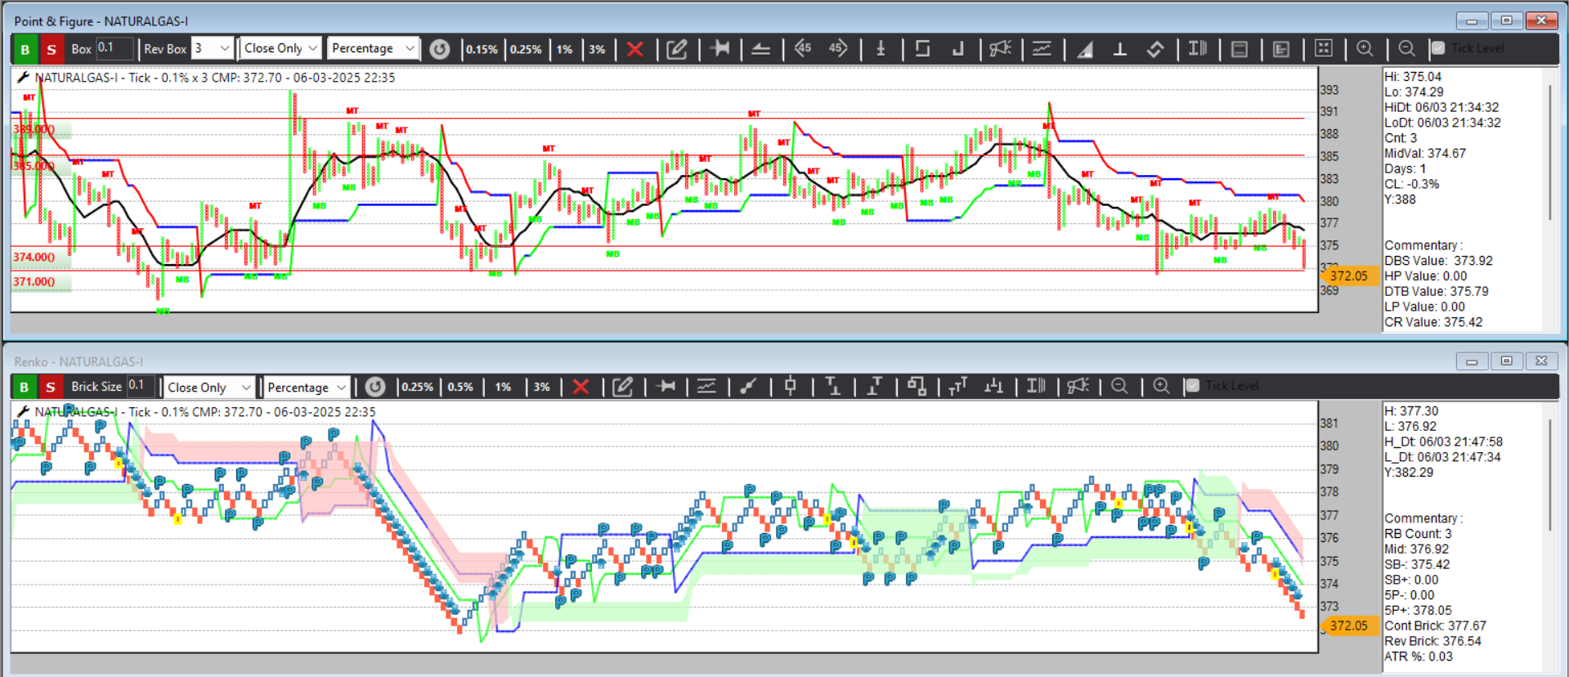Click the 371.000 price level label
This screenshot has width=1569, height=677.
pos(34,281)
